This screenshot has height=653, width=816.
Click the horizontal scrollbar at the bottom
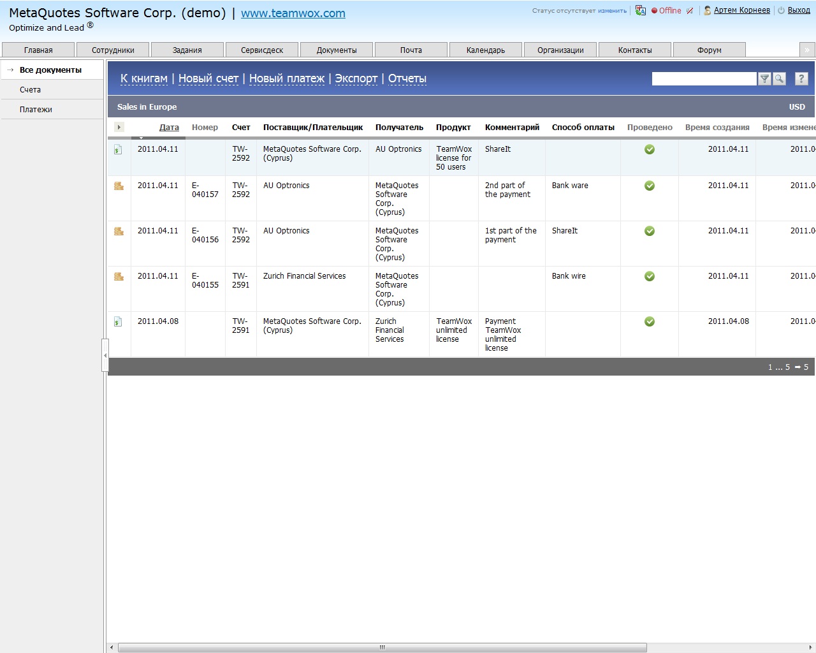click(x=382, y=647)
